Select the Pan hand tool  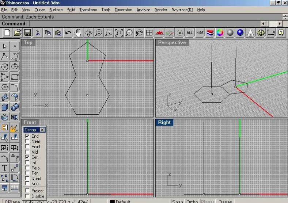pyautogui.click(x=78, y=33)
